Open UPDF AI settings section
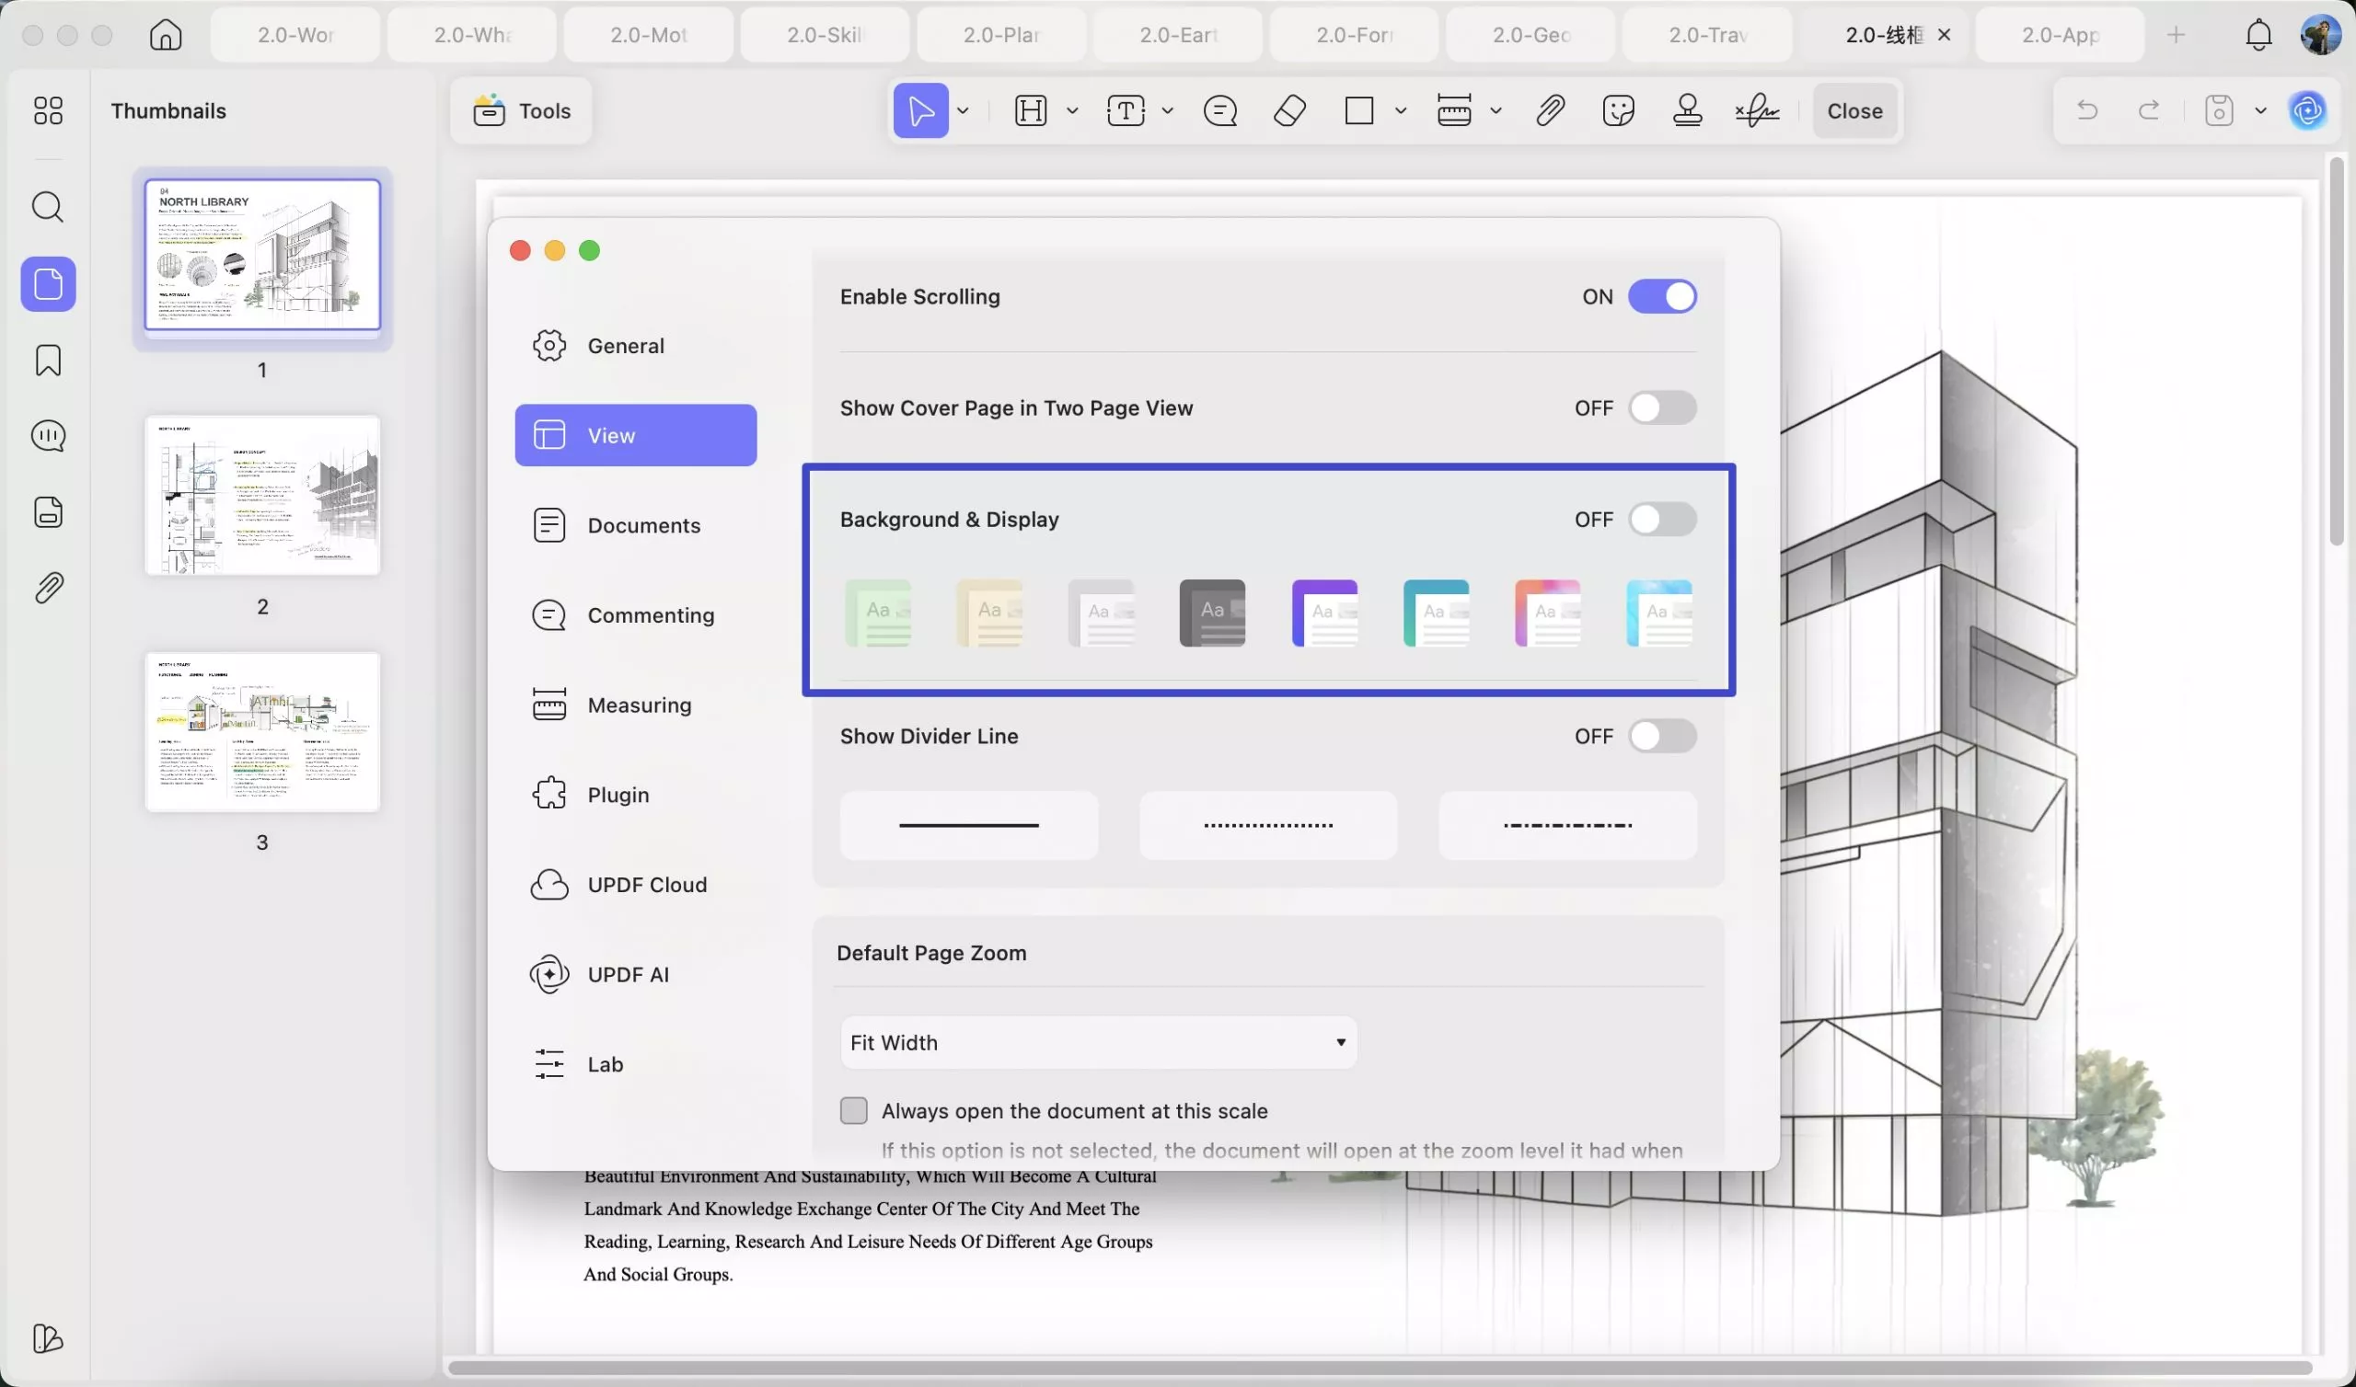2356x1387 pixels. 636,974
